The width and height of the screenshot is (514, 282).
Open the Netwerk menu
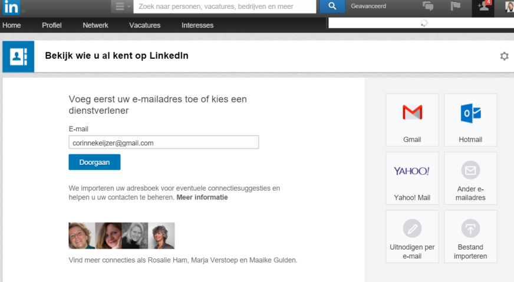[95, 25]
